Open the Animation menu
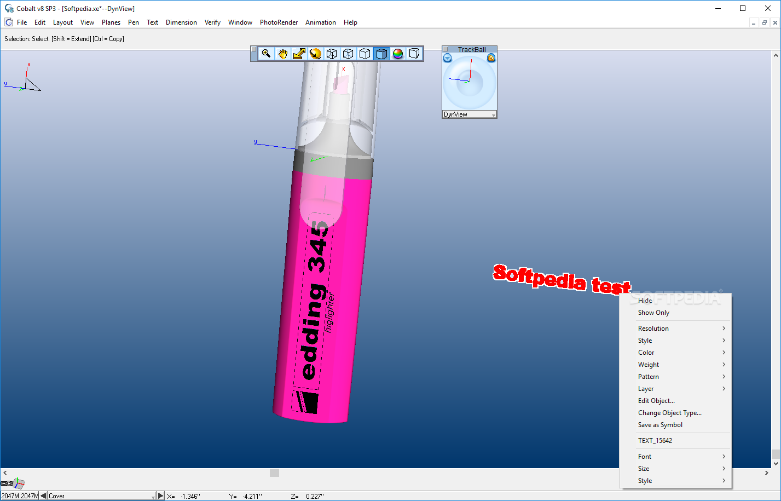This screenshot has width=781, height=501. pyautogui.click(x=321, y=22)
